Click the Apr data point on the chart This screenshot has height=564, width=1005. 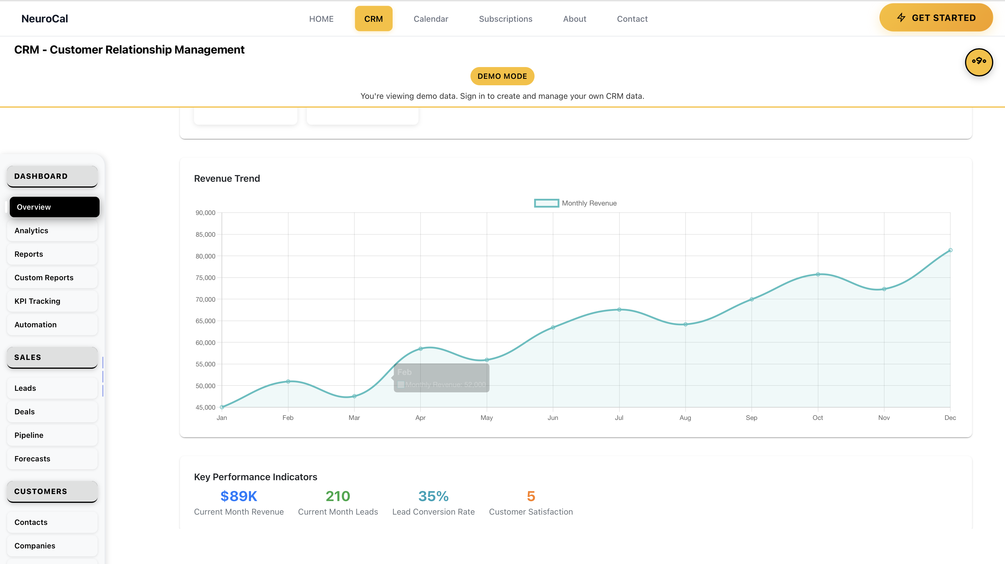tap(421, 348)
